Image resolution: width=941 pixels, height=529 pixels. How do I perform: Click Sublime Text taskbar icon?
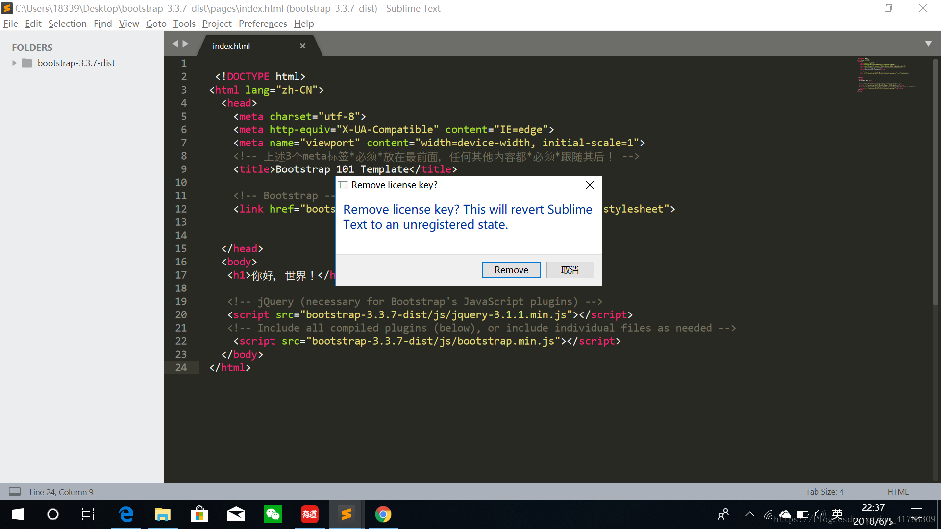coord(347,514)
